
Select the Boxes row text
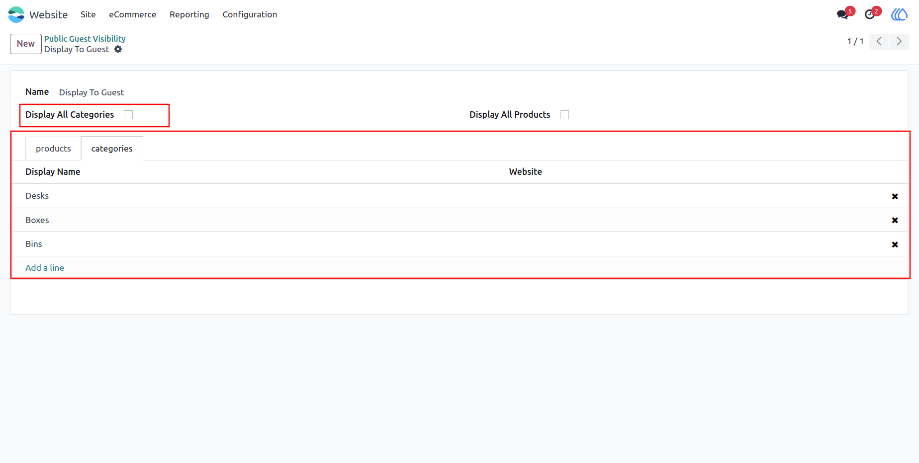[x=37, y=220]
